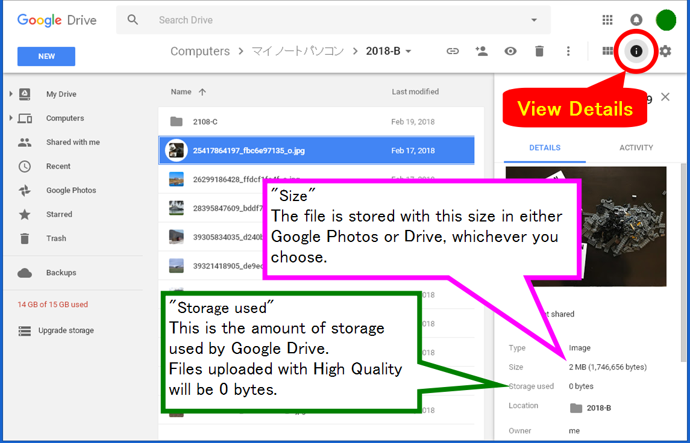The image size is (690, 443).
Task: Click the 26299186428 file thumbnail
Action: (x=177, y=179)
